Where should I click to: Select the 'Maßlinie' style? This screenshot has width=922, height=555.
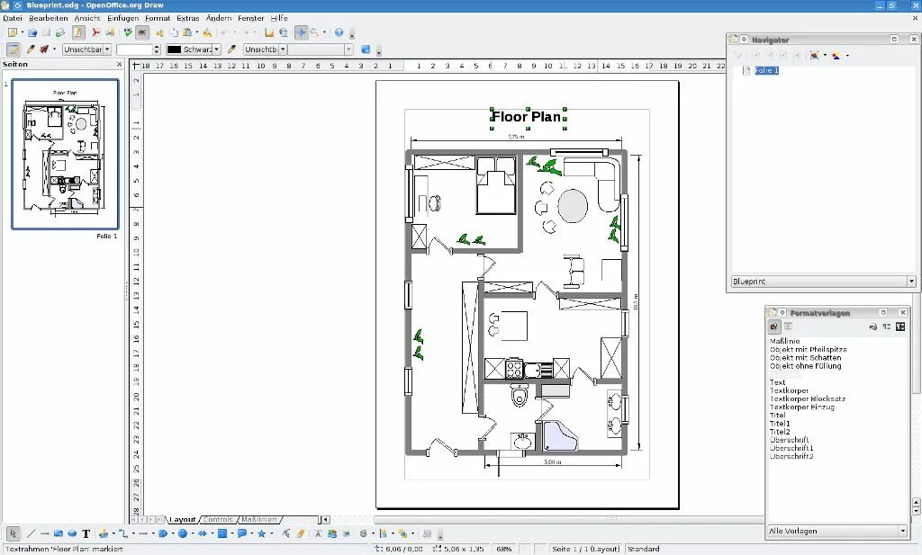tap(785, 341)
